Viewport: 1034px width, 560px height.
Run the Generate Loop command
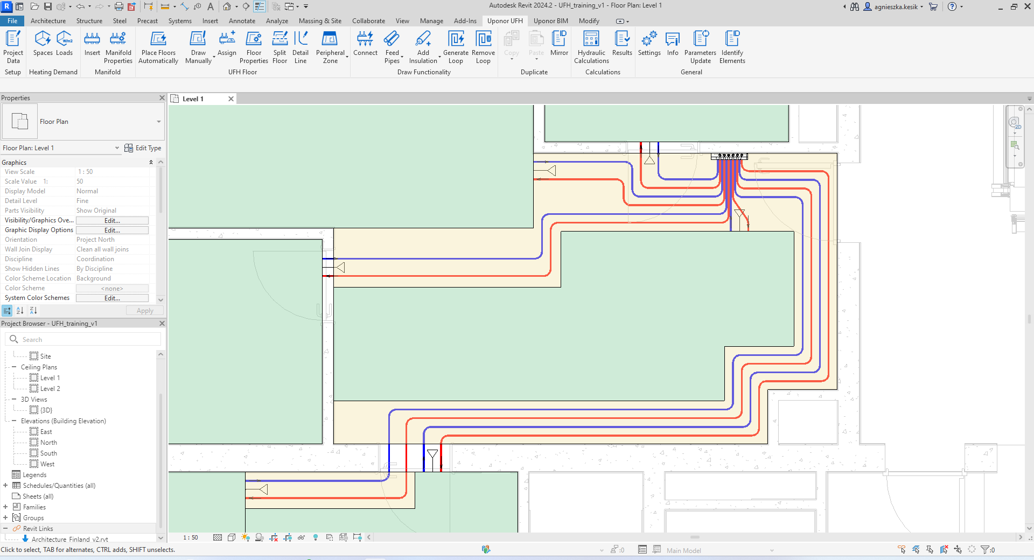point(456,47)
